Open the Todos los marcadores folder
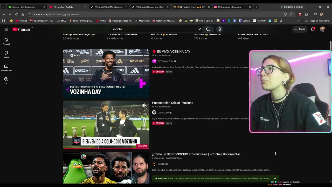 click(317, 21)
